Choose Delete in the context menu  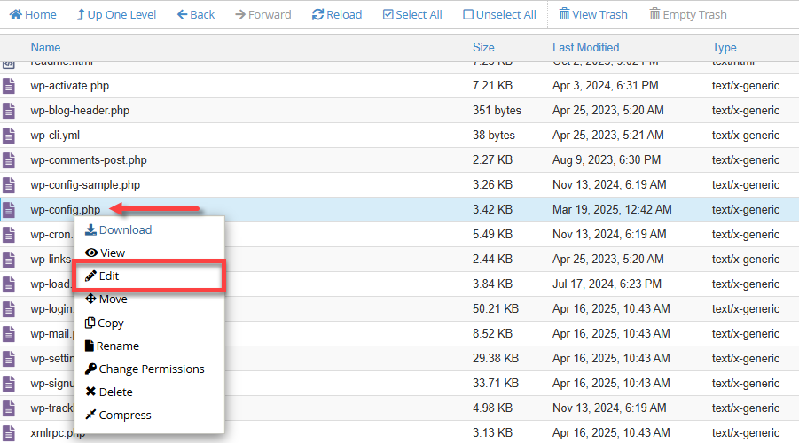[108, 392]
